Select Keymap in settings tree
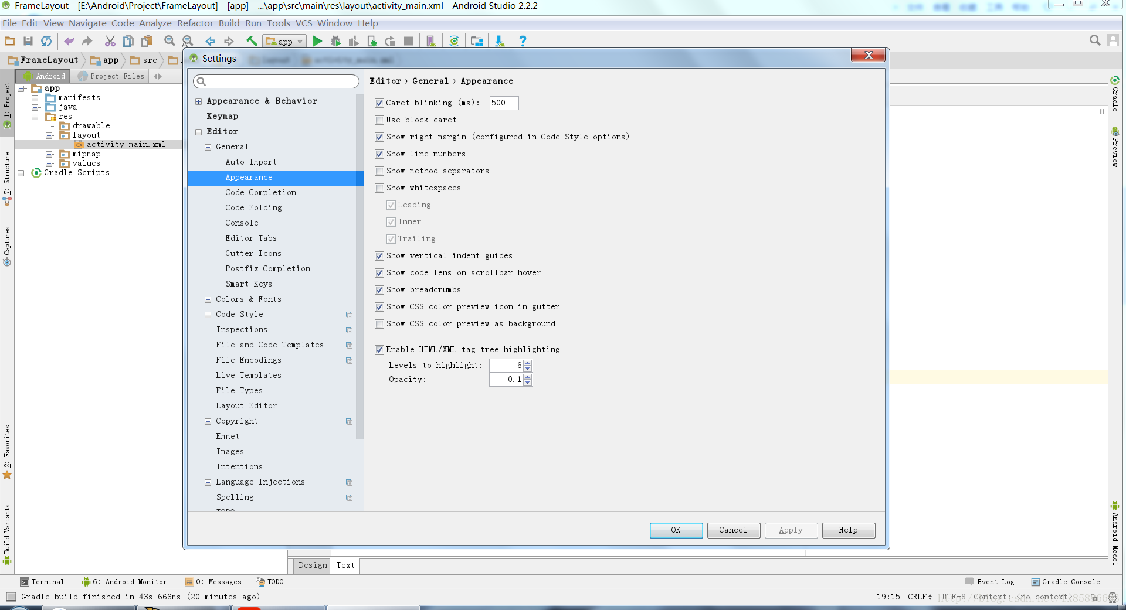 [222, 117]
